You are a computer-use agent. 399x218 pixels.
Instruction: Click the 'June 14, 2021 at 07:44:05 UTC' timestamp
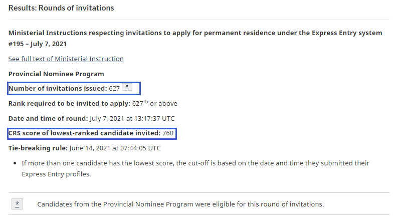(x=115, y=148)
